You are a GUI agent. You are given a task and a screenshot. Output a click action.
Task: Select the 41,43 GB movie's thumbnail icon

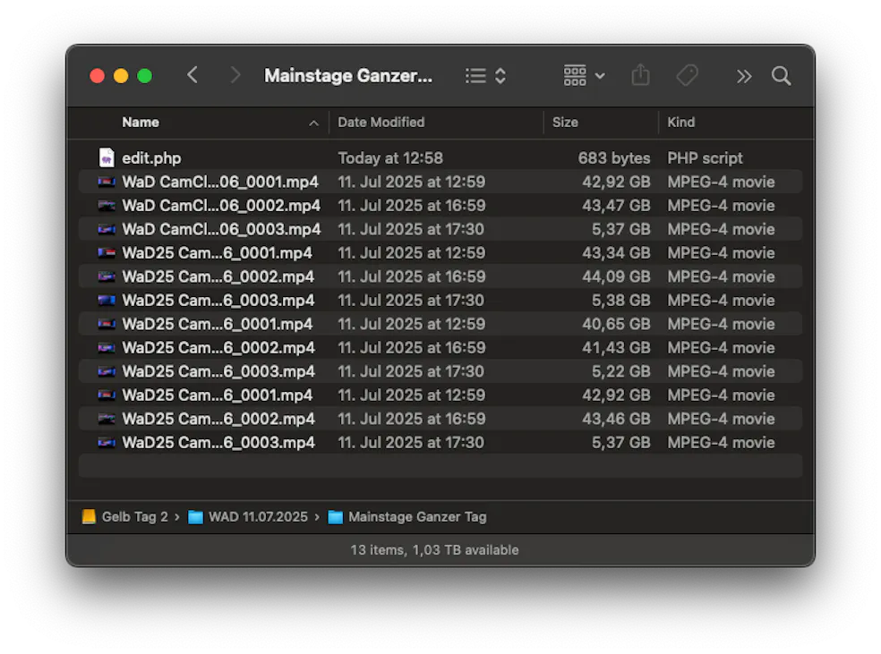pyautogui.click(x=107, y=347)
